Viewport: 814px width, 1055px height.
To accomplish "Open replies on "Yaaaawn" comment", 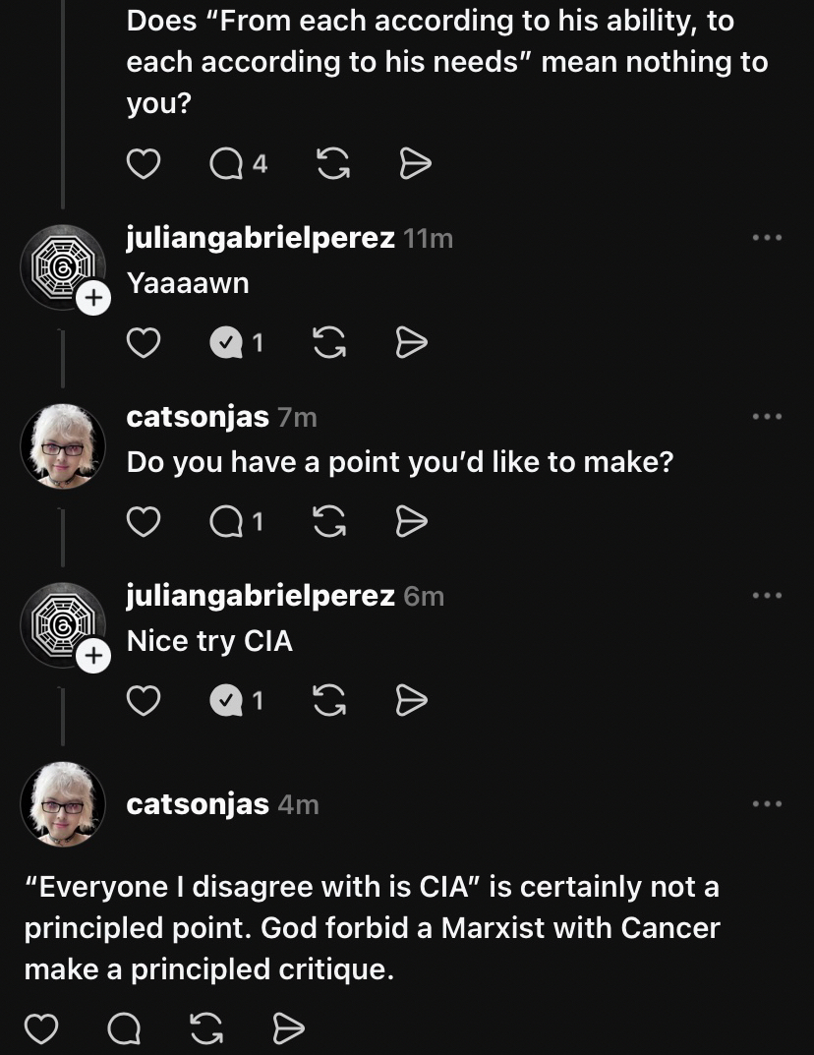I will click(x=227, y=343).
